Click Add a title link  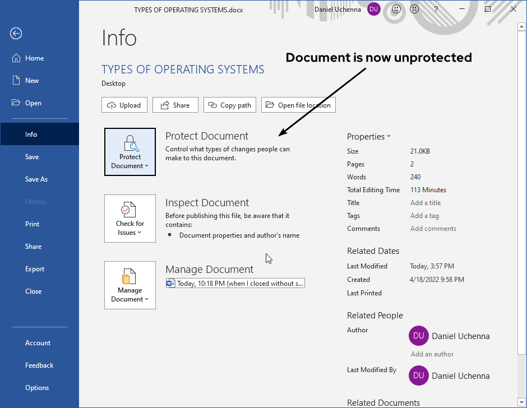425,202
